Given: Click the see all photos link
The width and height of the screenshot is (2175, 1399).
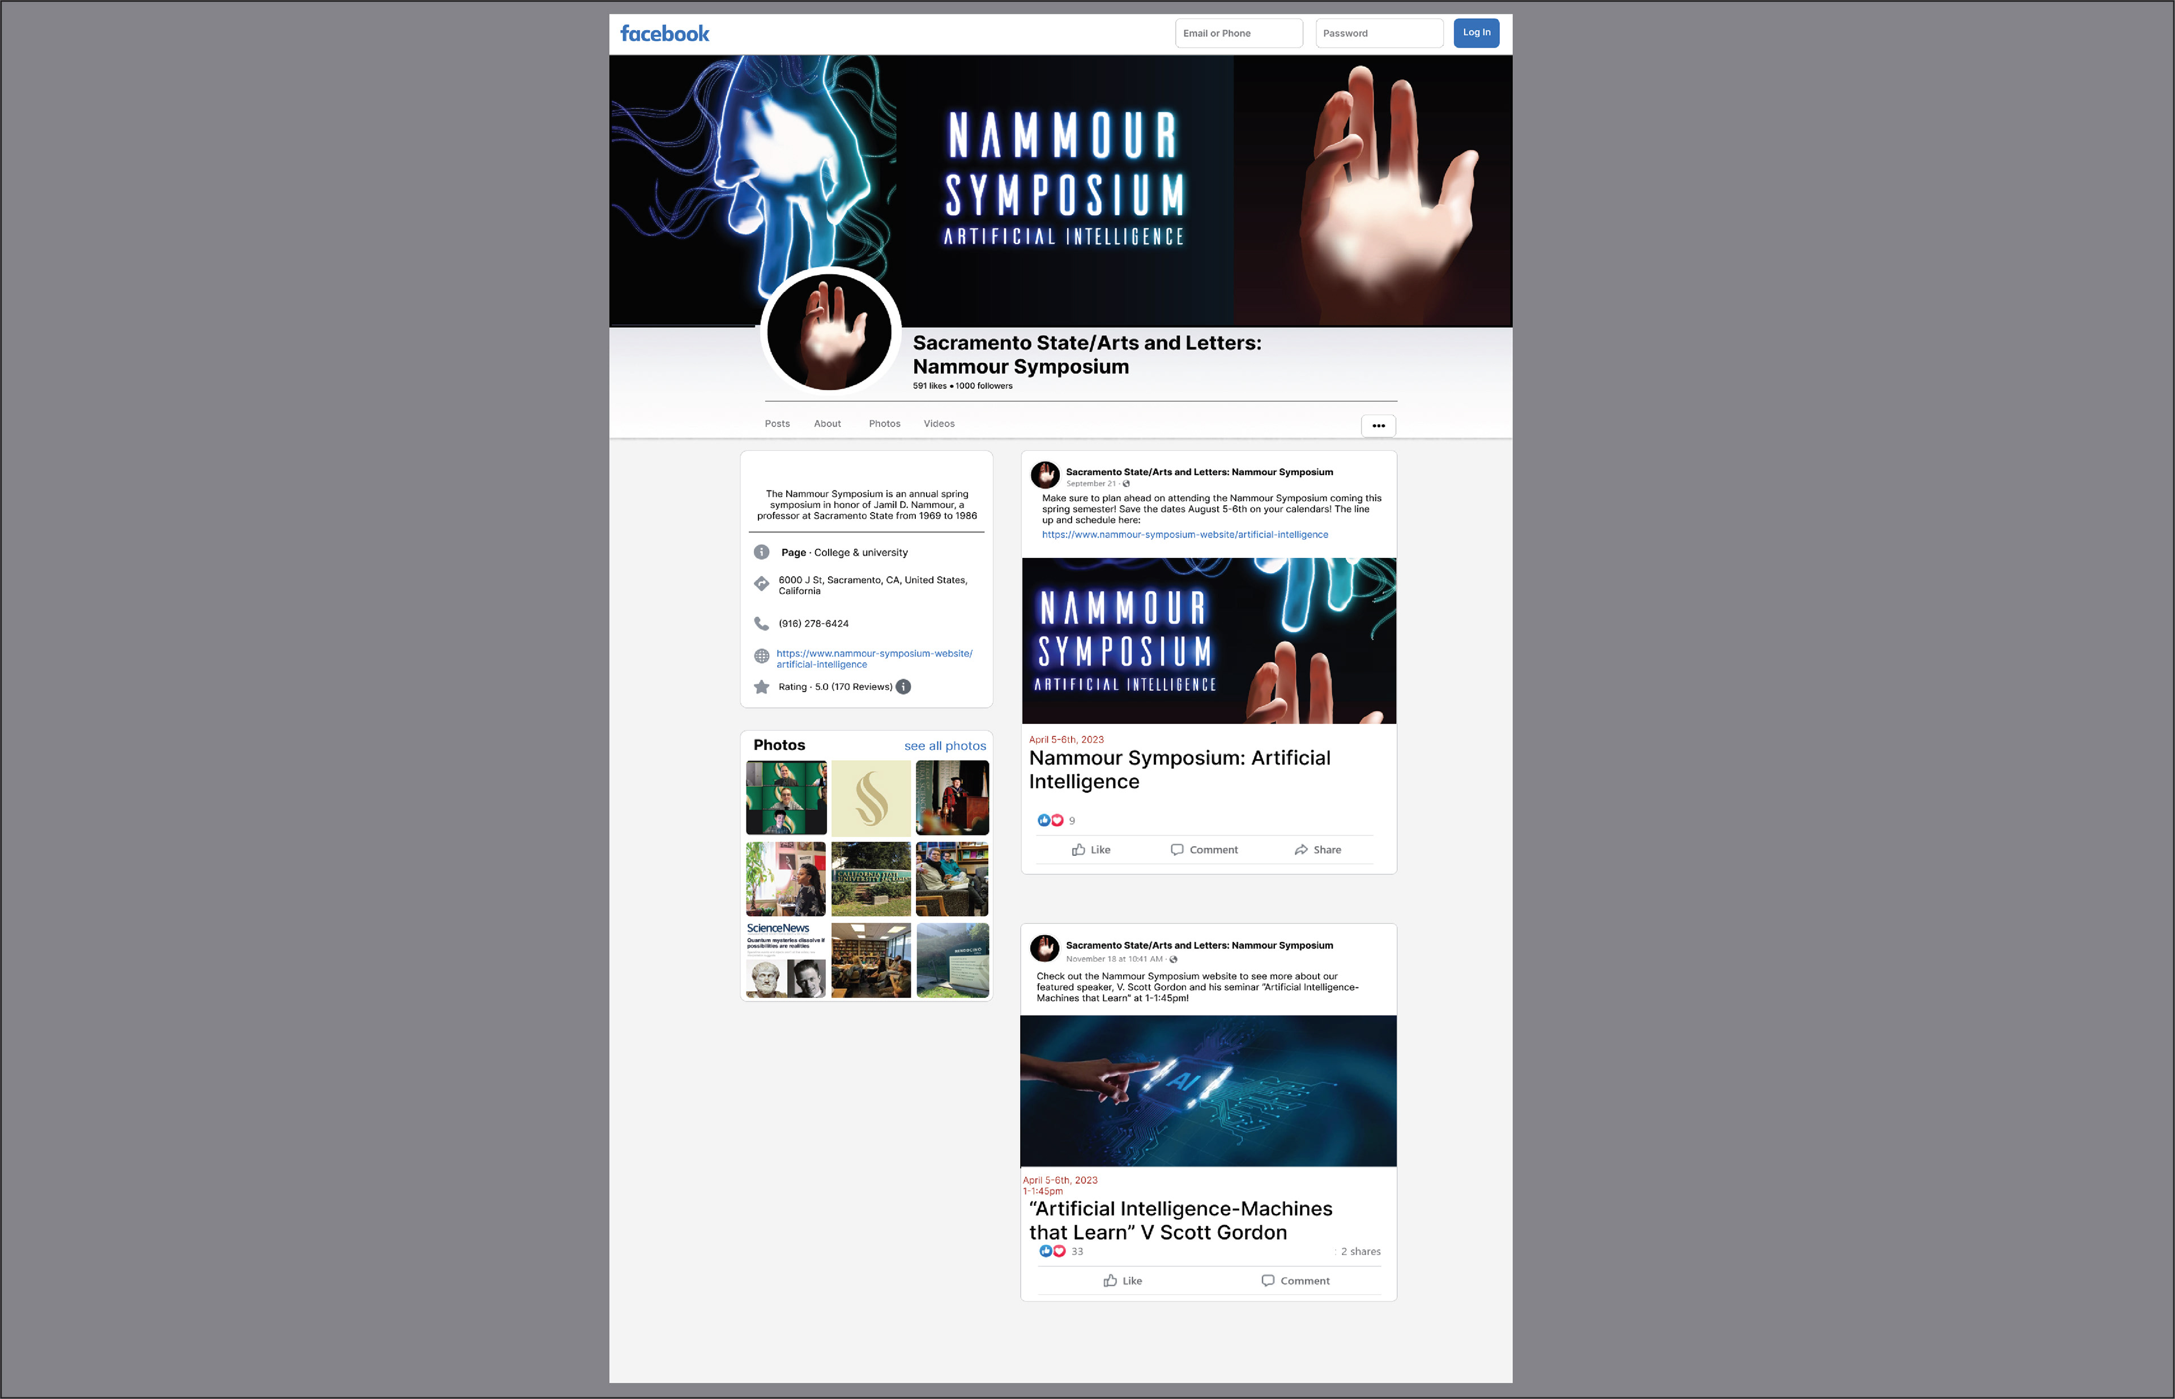Looking at the screenshot, I should [x=945, y=746].
